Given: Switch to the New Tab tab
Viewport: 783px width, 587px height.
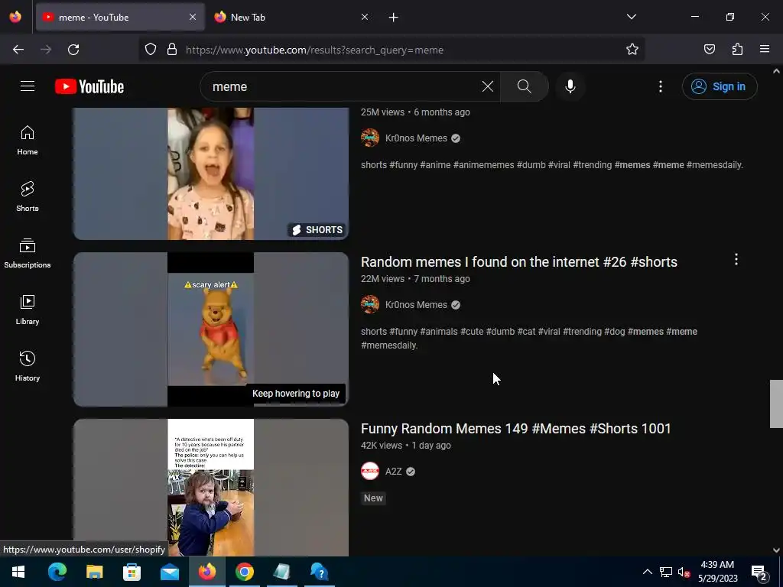Looking at the screenshot, I should click(x=292, y=18).
